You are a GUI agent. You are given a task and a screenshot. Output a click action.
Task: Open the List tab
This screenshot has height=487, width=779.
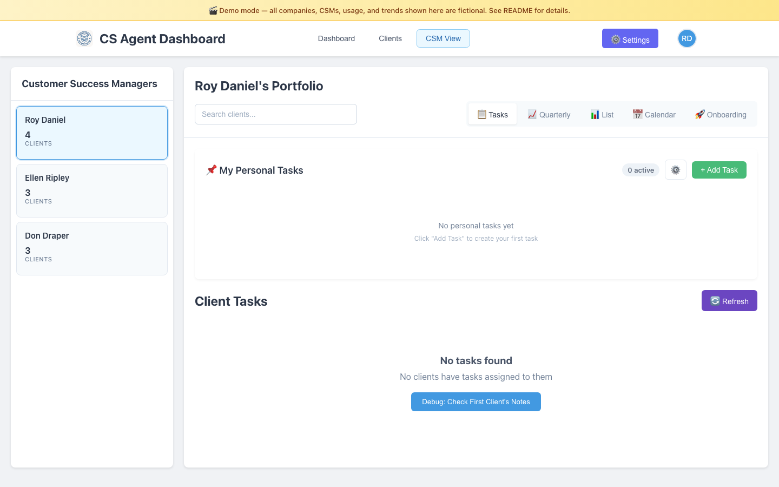[x=602, y=114]
